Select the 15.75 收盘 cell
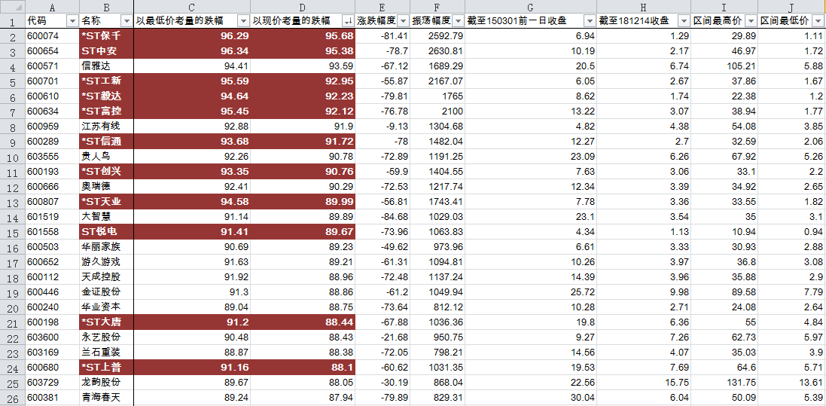Image resolution: width=826 pixels, height=406 pixels. (x=644, y=382)
